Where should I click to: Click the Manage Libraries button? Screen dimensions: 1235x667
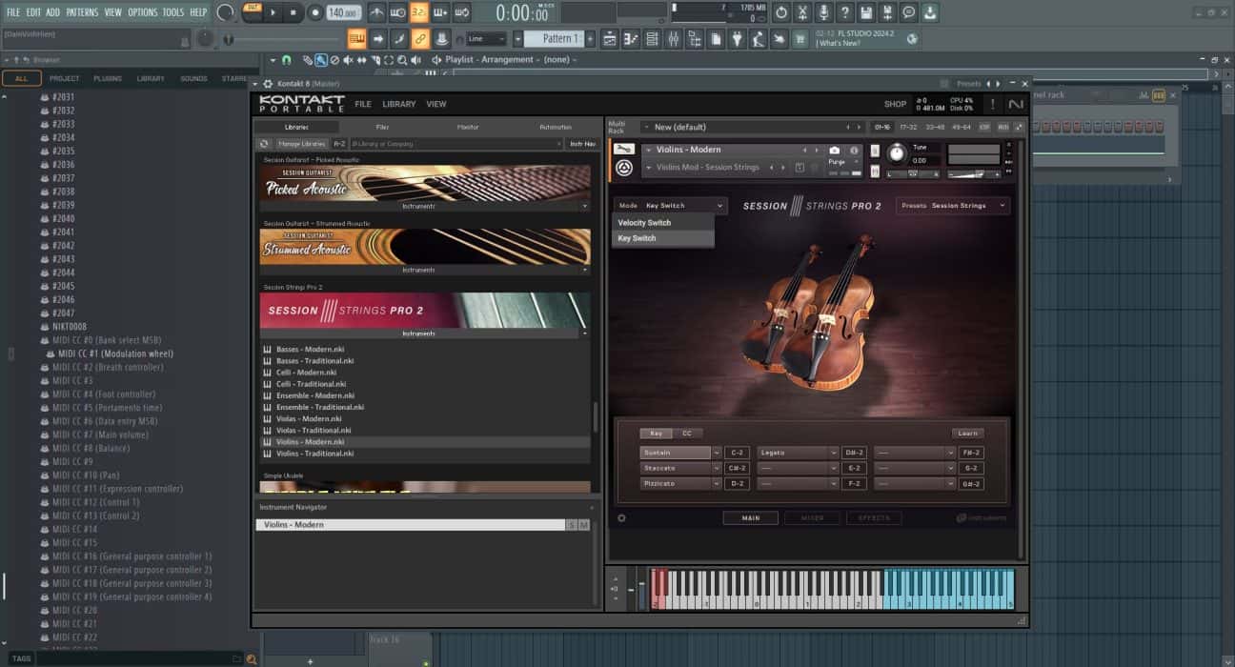click(x=301, y=144)
